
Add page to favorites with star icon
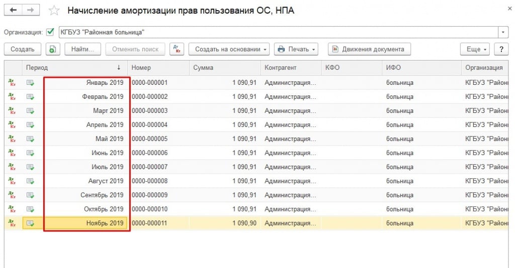click(54, 11)
